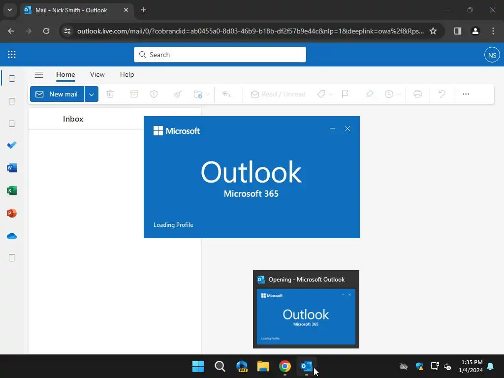The height and width of the screenshot is (378, 504).
Task: Open the Microsoft app launcher grid
Action: pyautogui.click(x=12, y=54)
